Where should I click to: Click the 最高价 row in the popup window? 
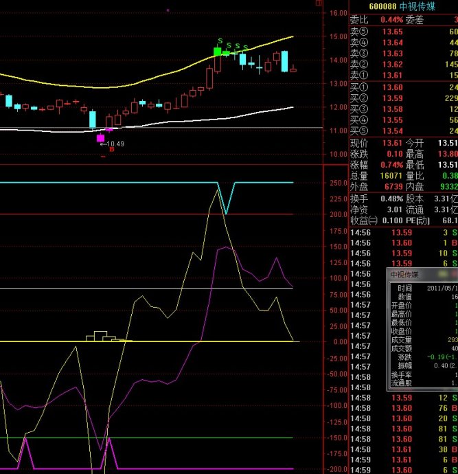click(424, 314)
